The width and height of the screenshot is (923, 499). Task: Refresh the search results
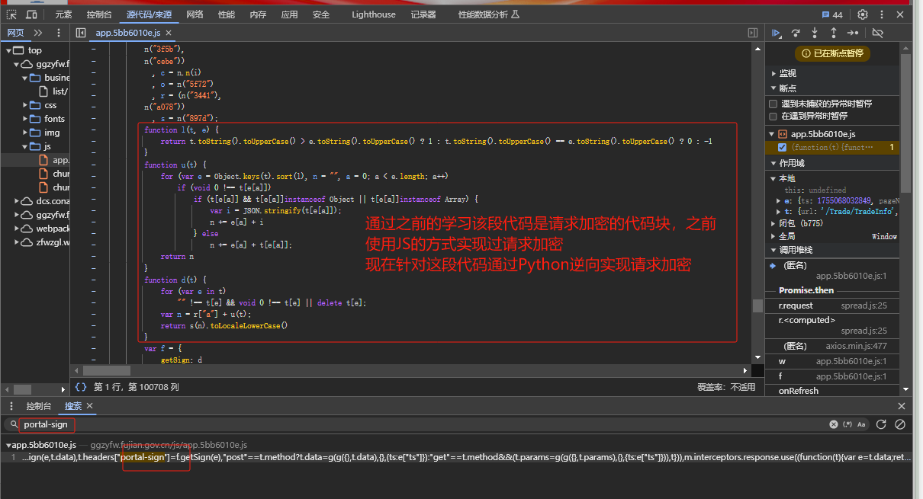[x=881, y=424]
